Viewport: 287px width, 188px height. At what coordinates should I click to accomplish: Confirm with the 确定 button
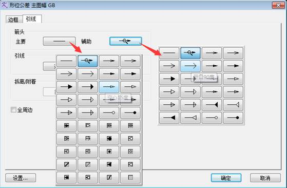pyautogui.click(x=226, y=178)
